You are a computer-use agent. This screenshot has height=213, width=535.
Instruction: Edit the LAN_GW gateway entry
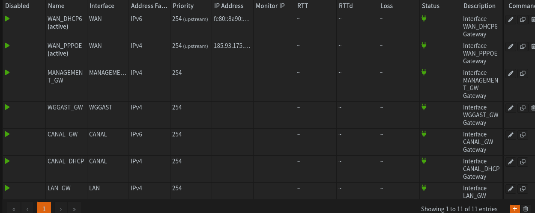point(511,189)
